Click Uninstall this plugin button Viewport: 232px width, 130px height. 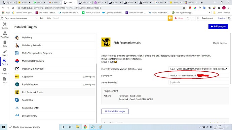(x=115, y=111)
